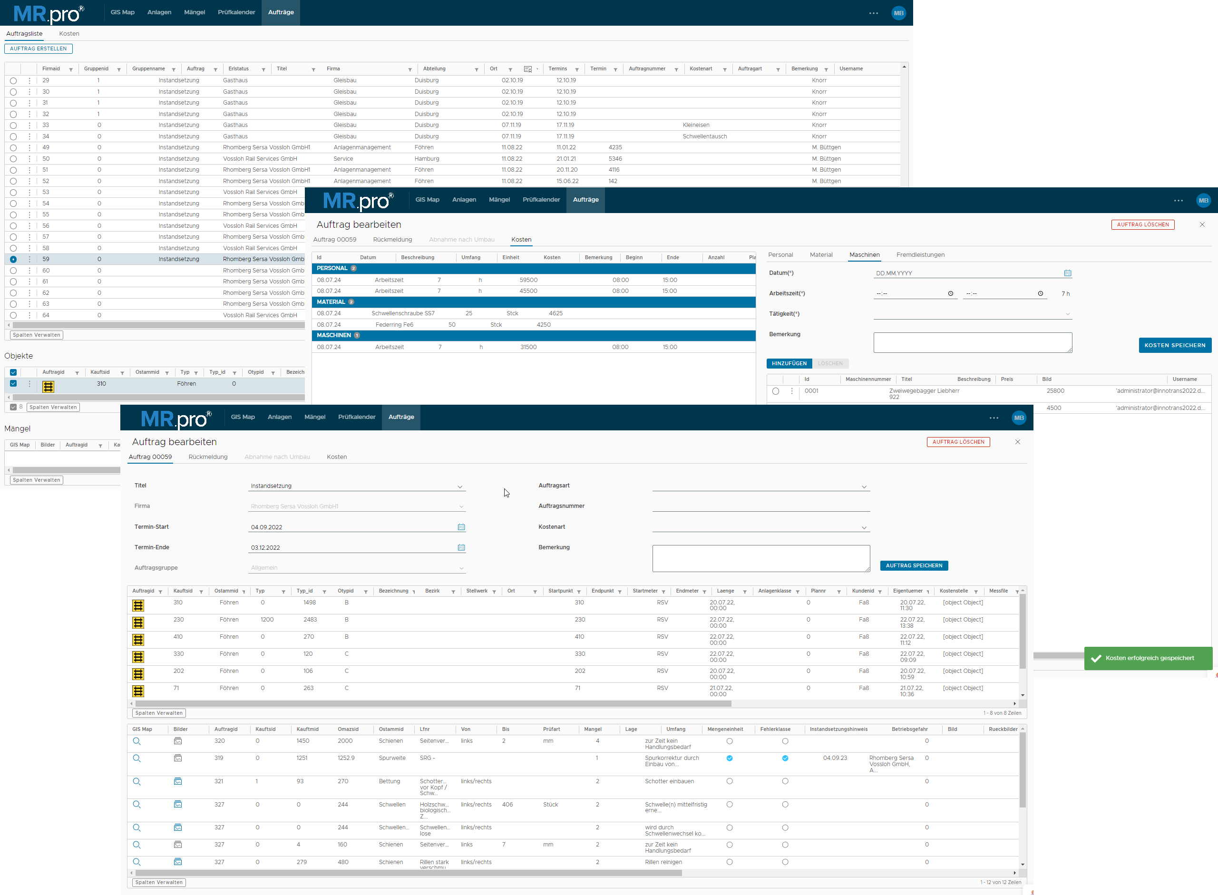Open the three-dot menu for machine 0001
This screenshot has width=1218, height=895.
click(x=791, y=391)
